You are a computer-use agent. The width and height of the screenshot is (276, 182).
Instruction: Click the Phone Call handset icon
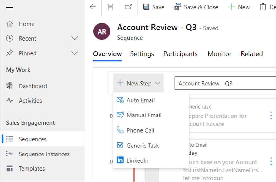click(120, 130)
